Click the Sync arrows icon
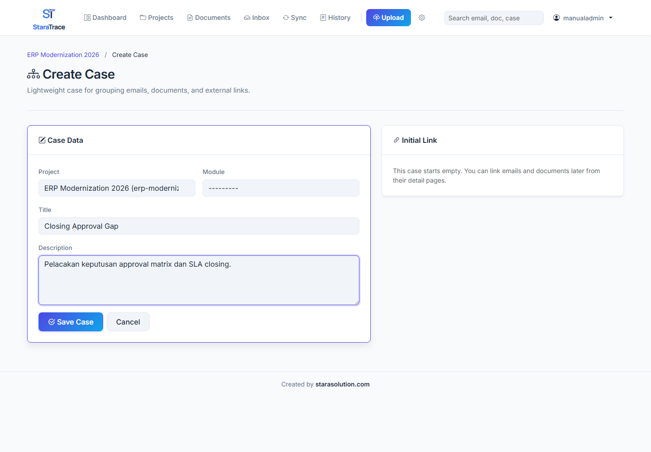 click(x=286, y=18)
